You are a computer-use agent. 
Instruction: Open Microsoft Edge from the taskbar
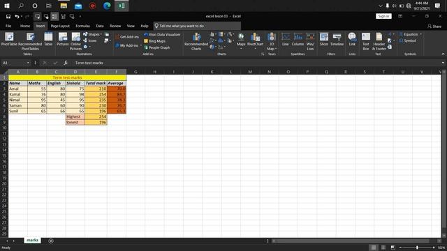pos(107,6)
